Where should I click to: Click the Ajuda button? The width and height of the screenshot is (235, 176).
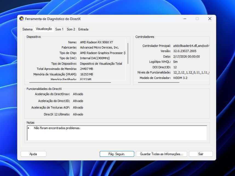[x=33, y=154]
